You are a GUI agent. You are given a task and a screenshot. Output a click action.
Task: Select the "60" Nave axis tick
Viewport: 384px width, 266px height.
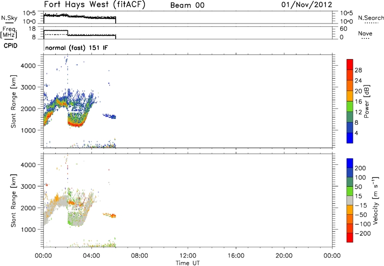tap(343, 29)
